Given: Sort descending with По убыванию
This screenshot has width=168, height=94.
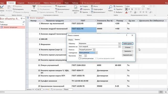Looking at the screenshot, I should point(44,9).
